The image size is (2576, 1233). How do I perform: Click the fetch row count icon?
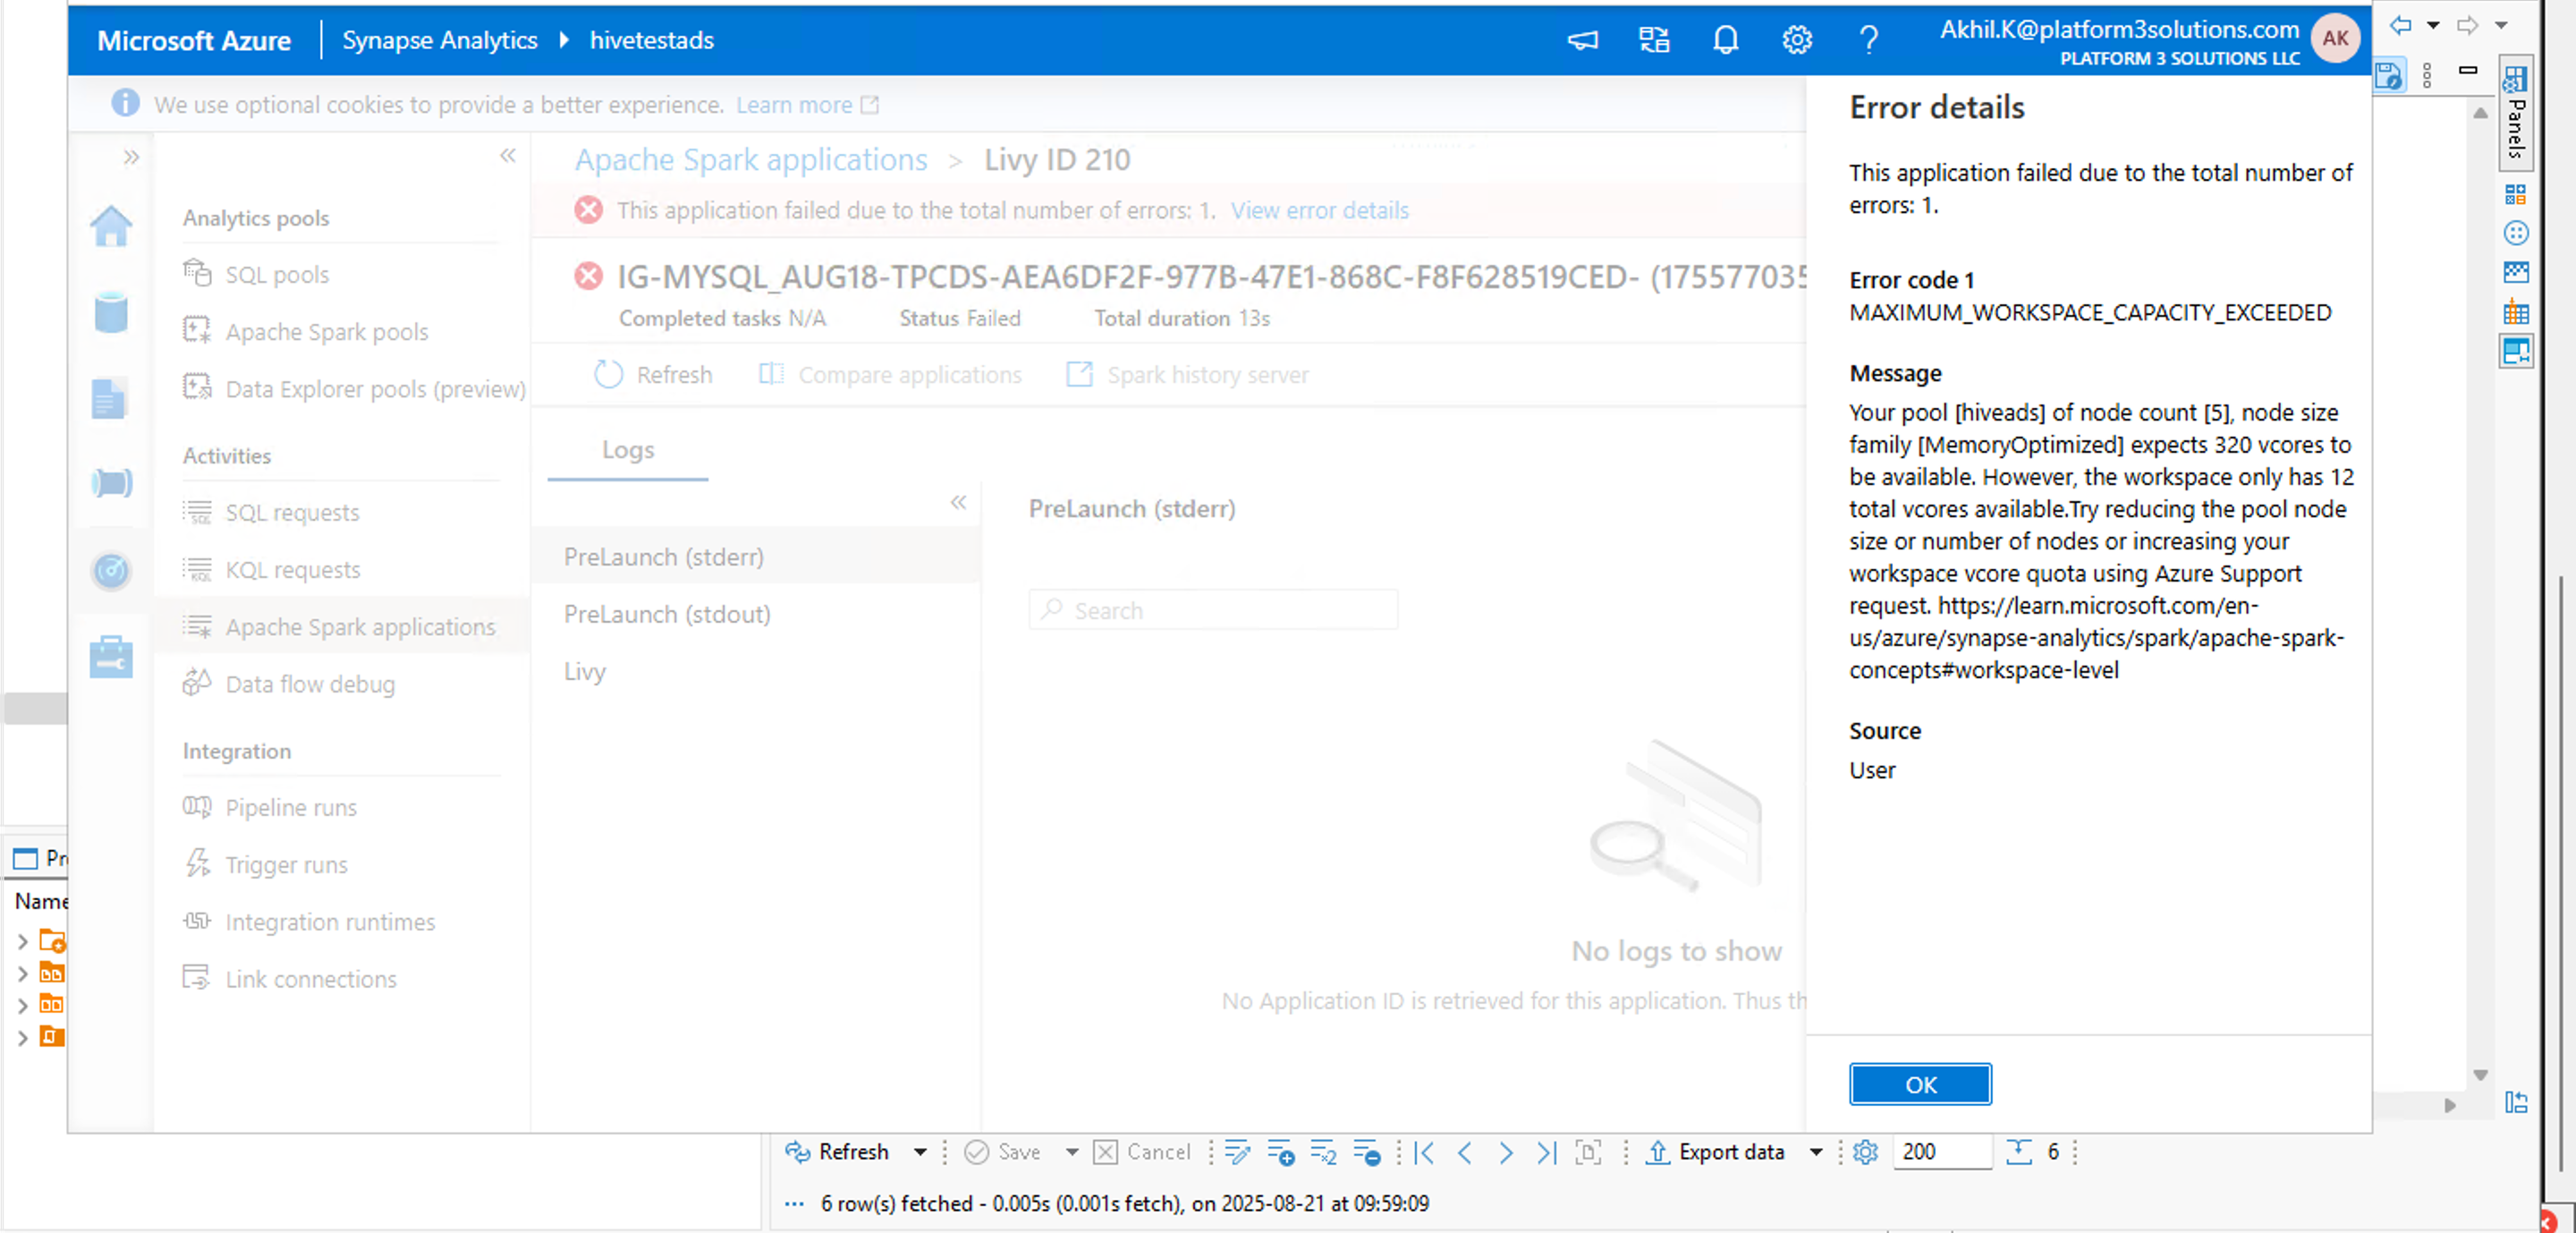click(x=2019, y=1152)
